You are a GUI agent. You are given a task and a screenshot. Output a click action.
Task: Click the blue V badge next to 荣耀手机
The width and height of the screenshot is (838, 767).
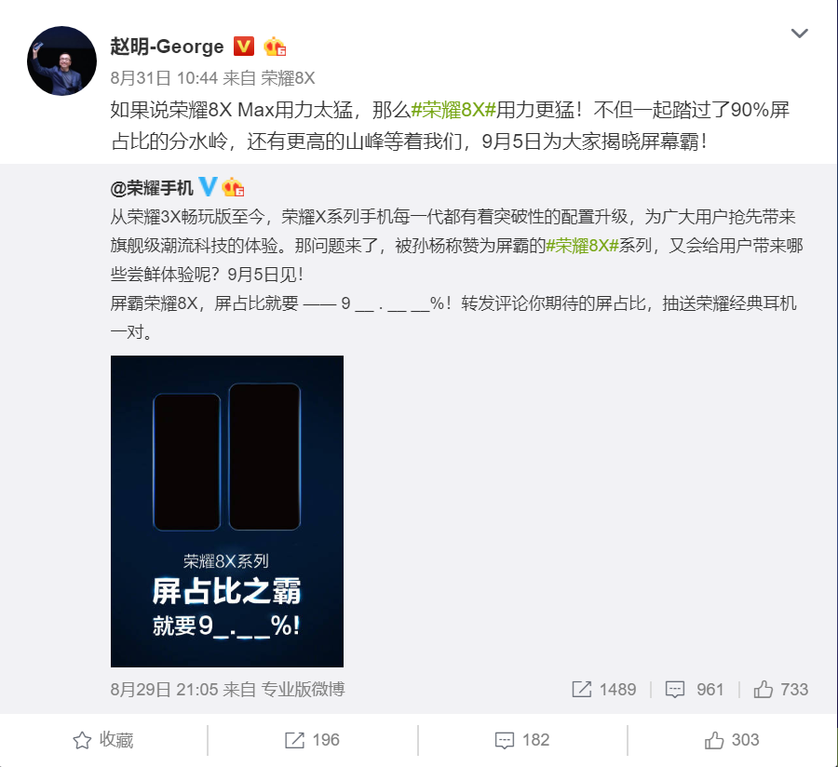point(208,187)
